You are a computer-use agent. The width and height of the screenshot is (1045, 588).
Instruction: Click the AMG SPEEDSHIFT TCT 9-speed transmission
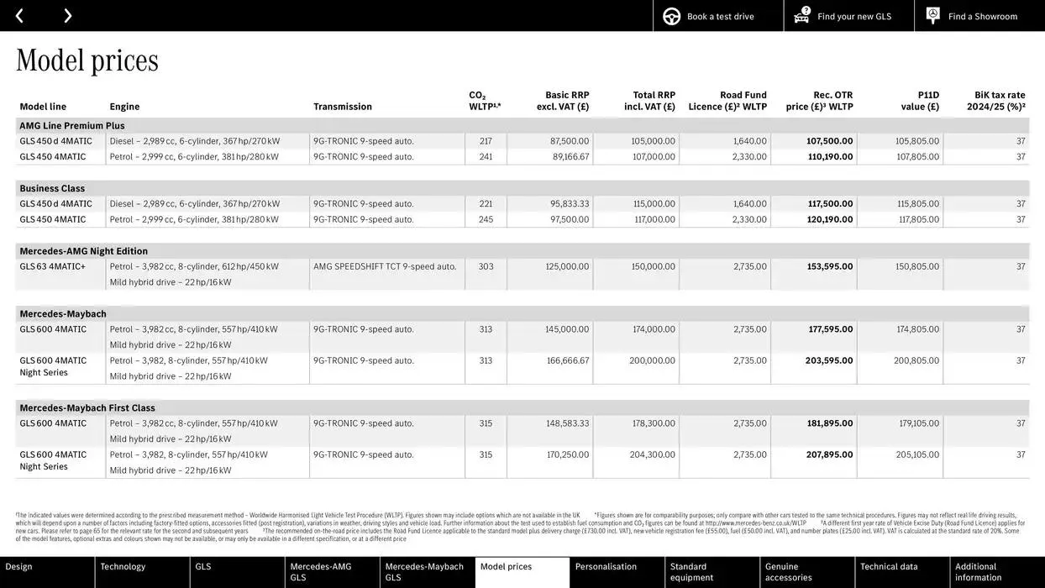[385, 267]
